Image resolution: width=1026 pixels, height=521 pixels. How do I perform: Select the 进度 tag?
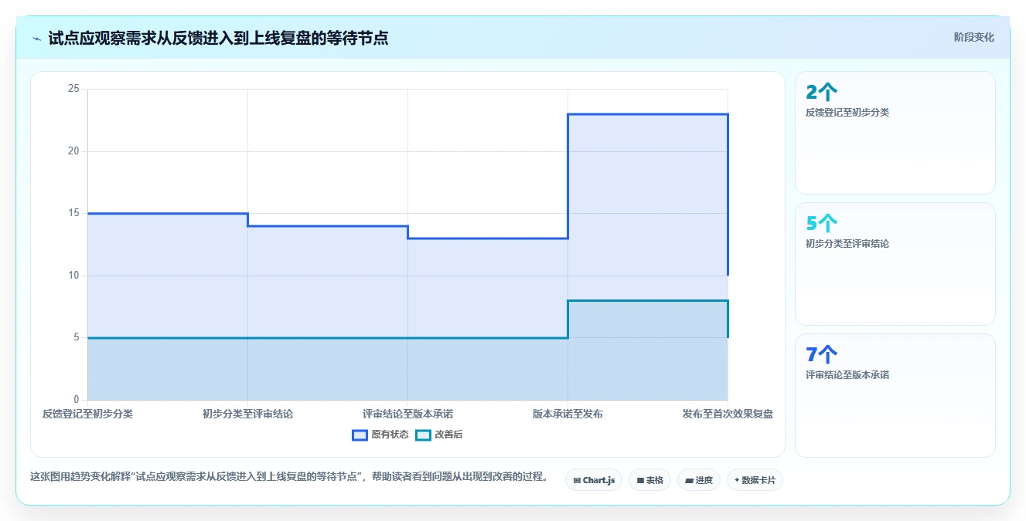pyautogui.click(x=699, y=480)
